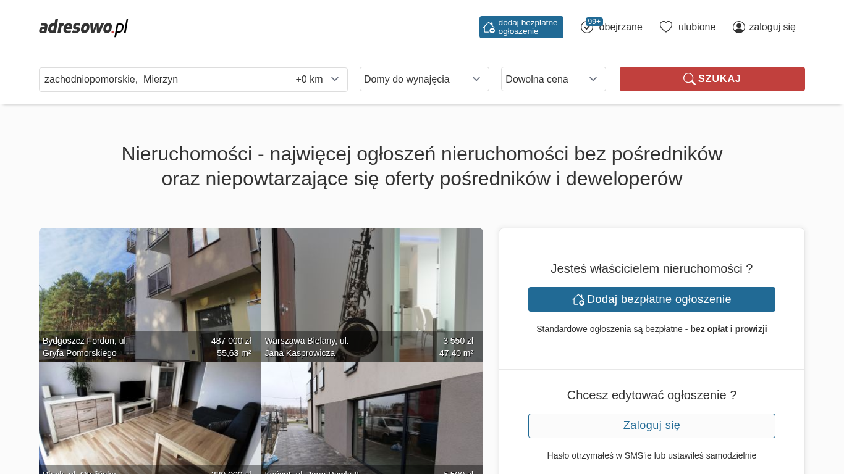Expand the +0 km distance dropdown
844x474 pixels.
pyautogui.click(x=317, y=79)
